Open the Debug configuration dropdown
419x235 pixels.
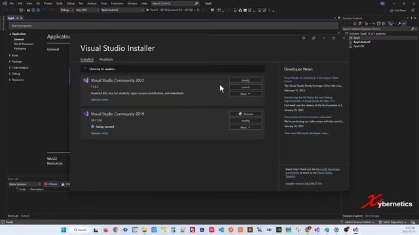point(67,10)
